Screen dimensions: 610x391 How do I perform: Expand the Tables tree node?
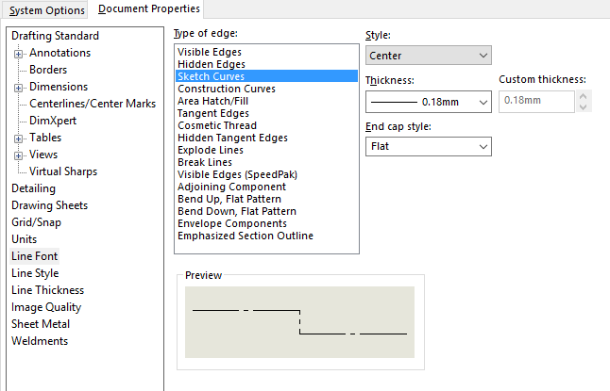click(x=19, y=138)
